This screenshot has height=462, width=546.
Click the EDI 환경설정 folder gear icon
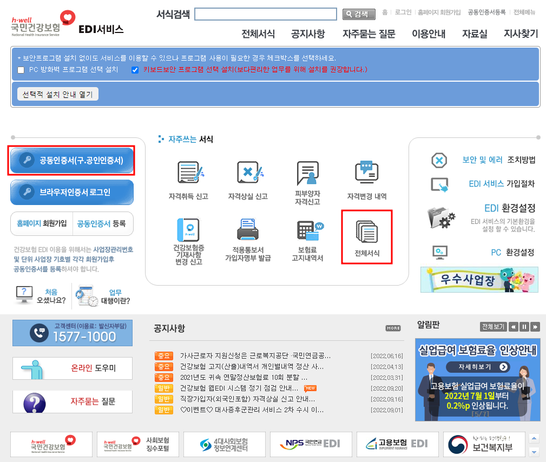(x=441, y=217)
